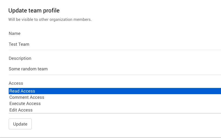Click the 'Update team profile' heading

point(34,11)
